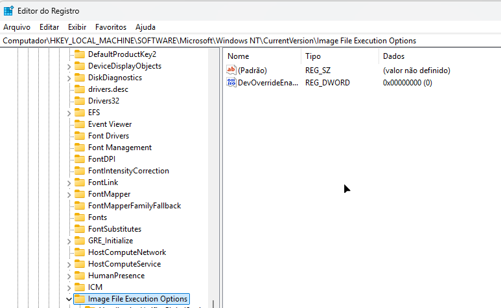
Task: Click the Registry Editor app icon in title bar
Action: (x=9, y=10)
